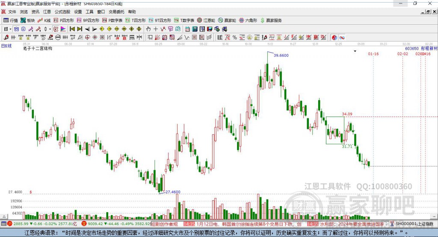Open the calendar icon showing 21
Screen dimensions: 438x237
187,29
